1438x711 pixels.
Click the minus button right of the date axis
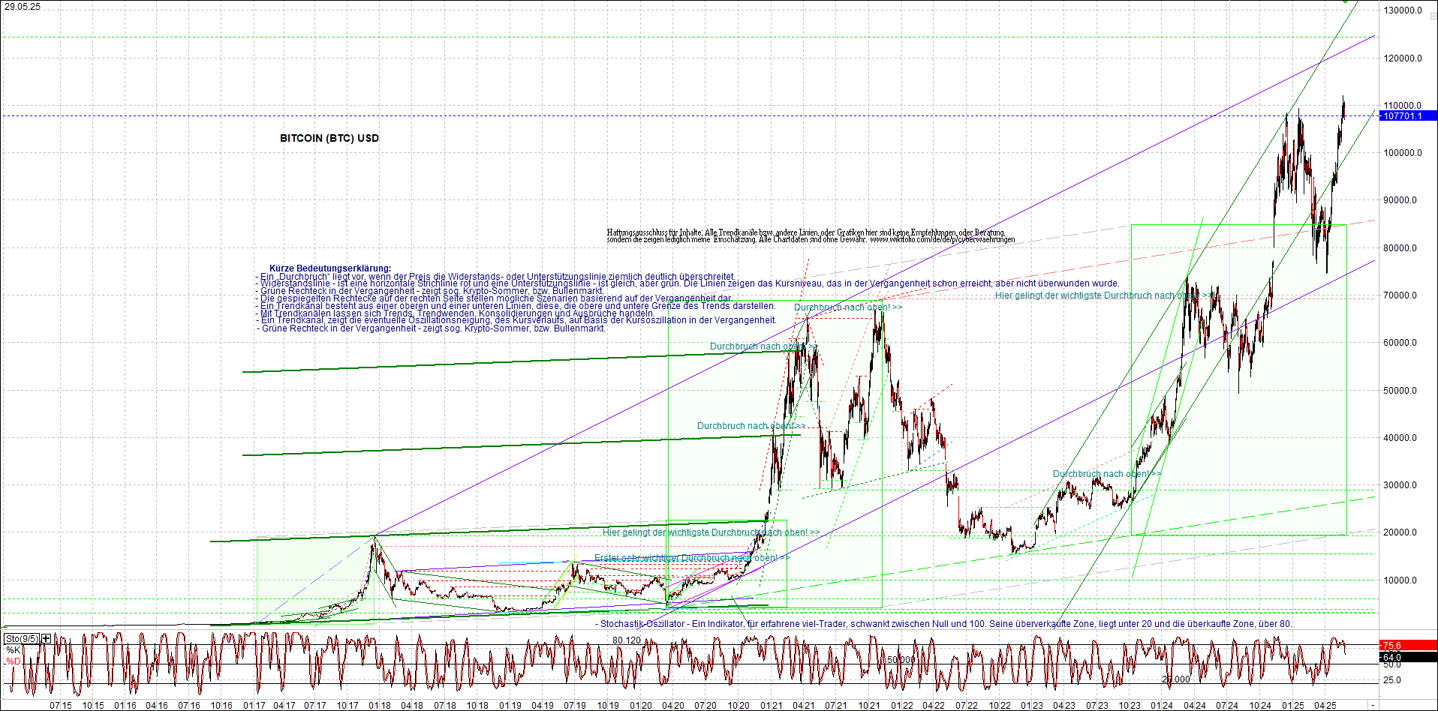1373,706
